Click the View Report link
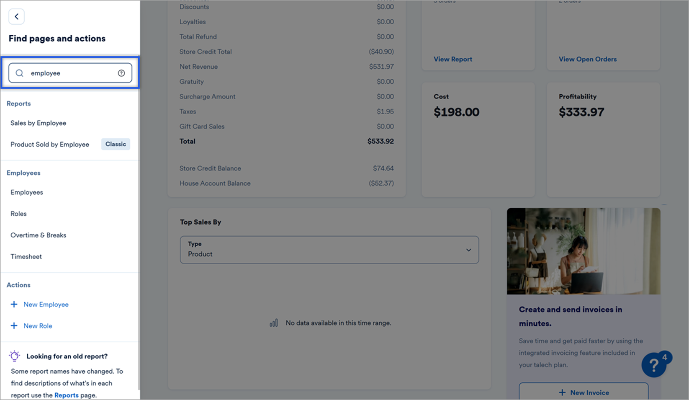The height and width of the screenshot is (400, 689). click(x=453, y=59)
